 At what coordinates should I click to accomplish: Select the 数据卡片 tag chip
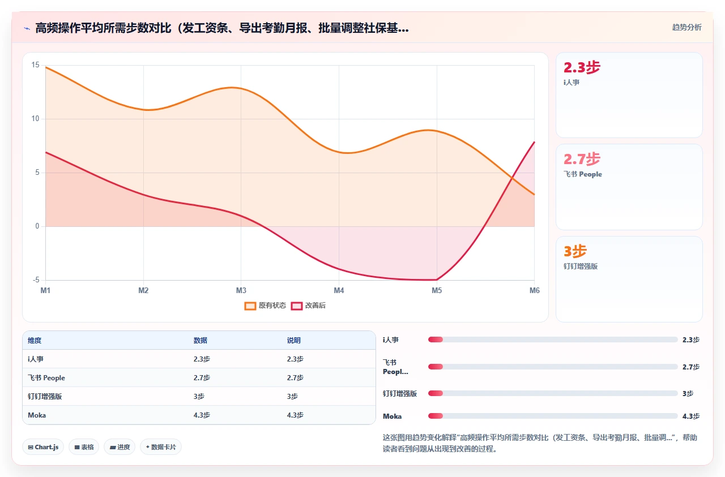click(161, 447)
